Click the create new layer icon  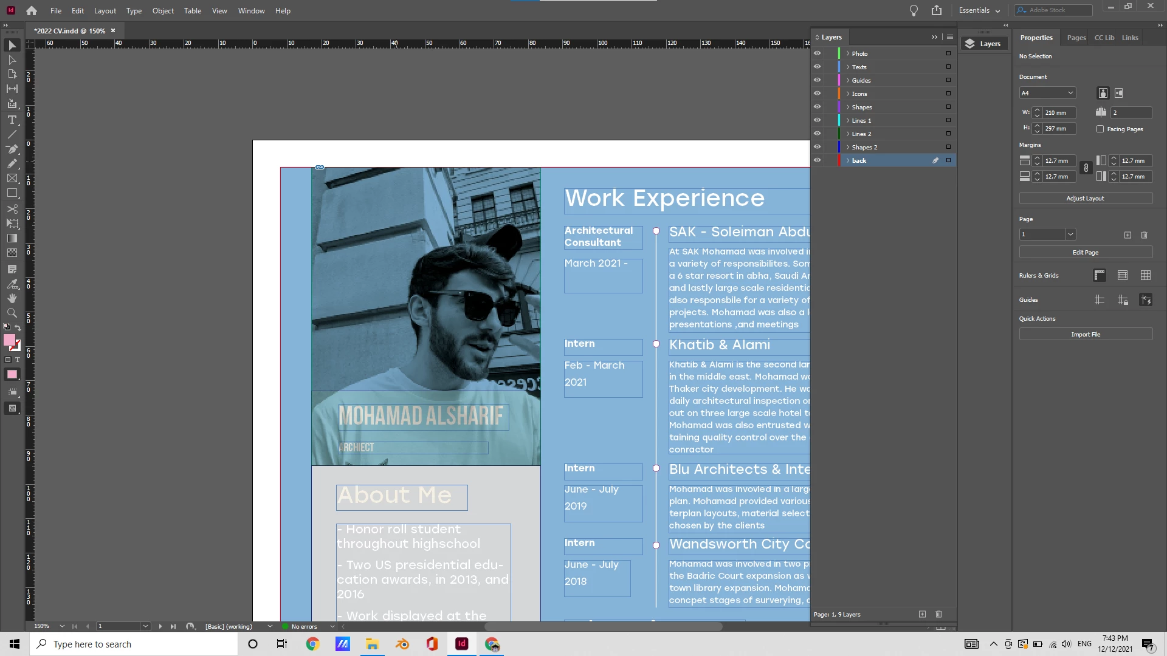coord(922,614)
